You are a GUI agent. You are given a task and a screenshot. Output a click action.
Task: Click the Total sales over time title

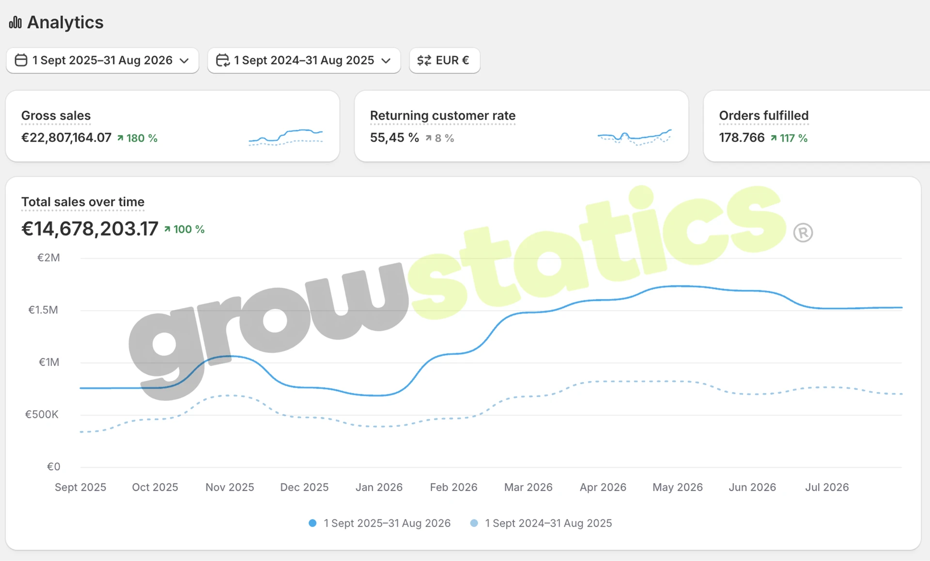83,202
